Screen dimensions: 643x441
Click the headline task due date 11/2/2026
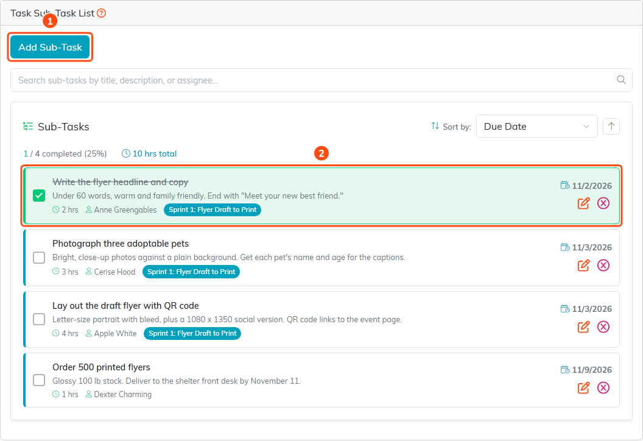[x=592, y=185]
